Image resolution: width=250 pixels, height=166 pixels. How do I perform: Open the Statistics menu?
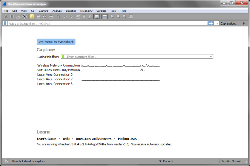pyautogui.click(x=71, y=11)
